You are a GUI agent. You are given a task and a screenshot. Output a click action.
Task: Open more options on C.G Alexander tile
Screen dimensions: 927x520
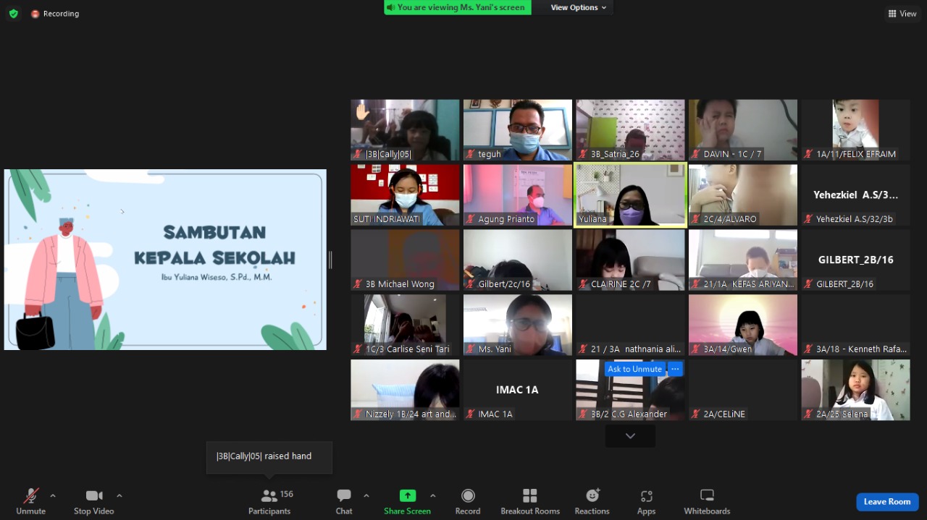pyautogui.click(x=675, y=369)
